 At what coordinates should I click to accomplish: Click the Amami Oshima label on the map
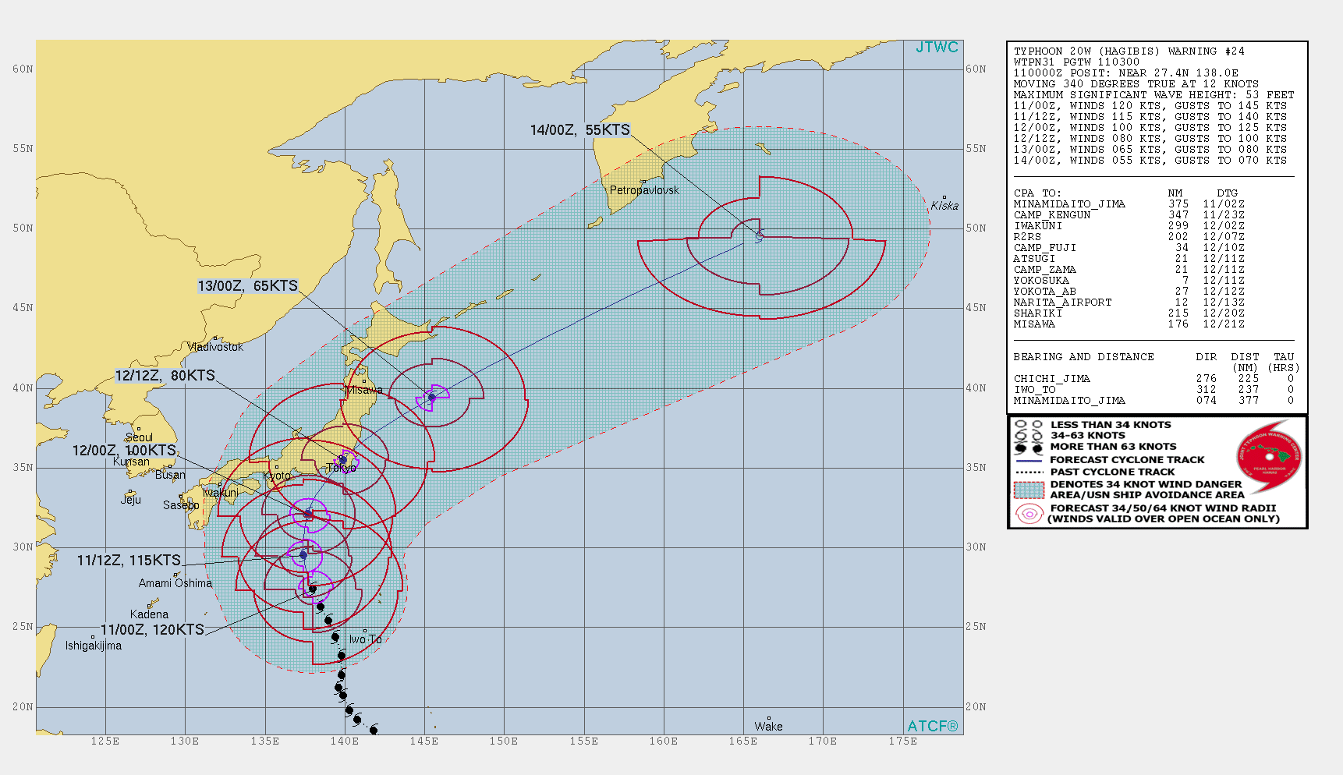pyautogui.click(x=175, y=583)
